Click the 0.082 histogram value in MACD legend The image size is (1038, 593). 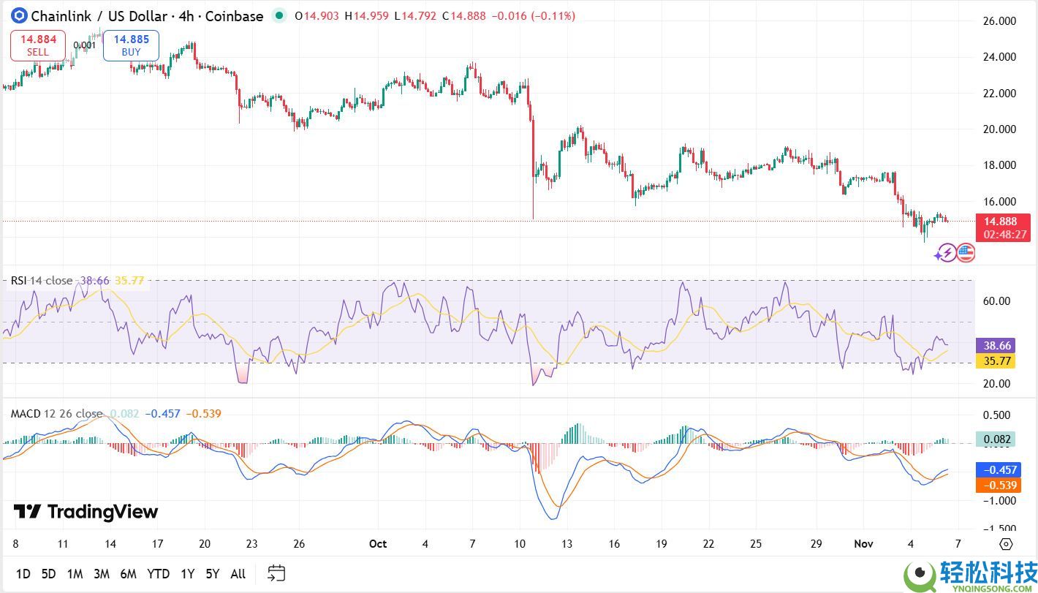(124, 414)
